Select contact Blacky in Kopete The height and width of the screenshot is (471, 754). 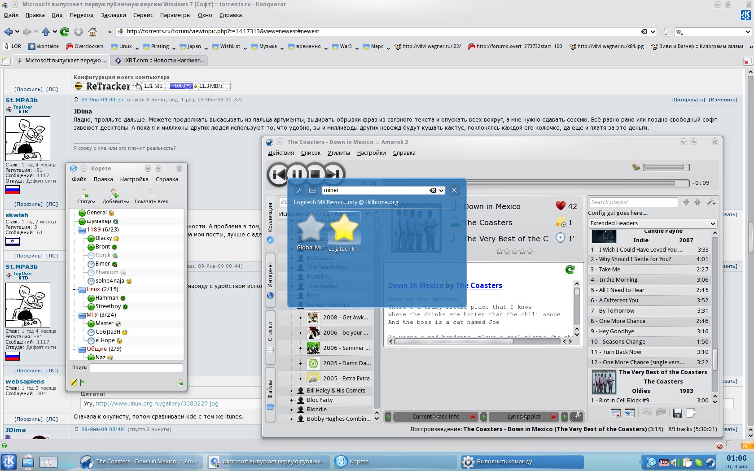[x=103, y=238]
